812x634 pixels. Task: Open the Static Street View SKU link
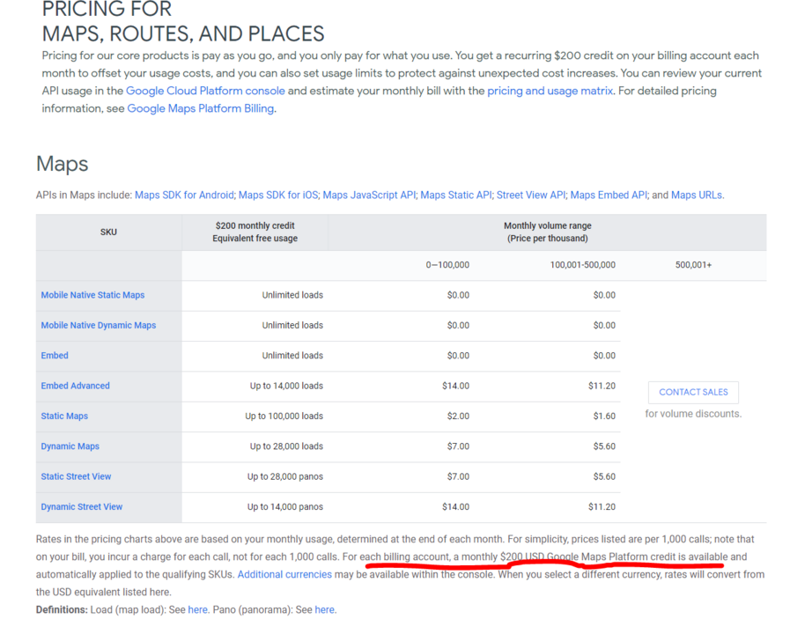76,476
